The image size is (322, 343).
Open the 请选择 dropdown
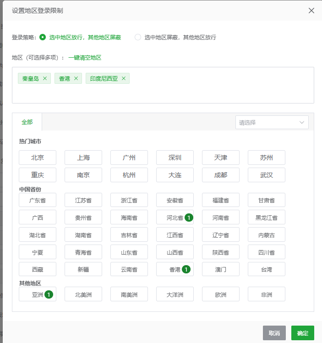pyautogui.click(x=272, y=122)
